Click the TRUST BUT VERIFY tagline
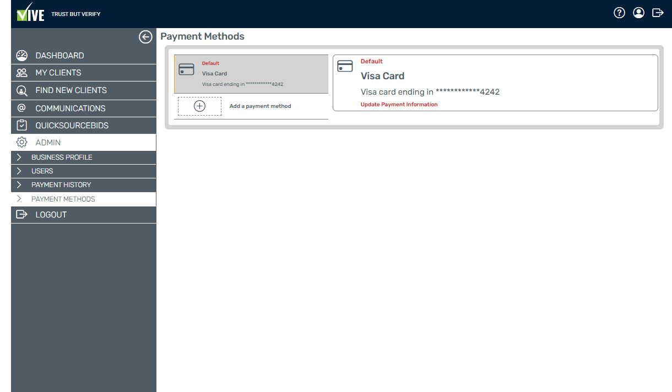Image resolution: width=672 pixels, height=392 pixels. tap(76, 14)
